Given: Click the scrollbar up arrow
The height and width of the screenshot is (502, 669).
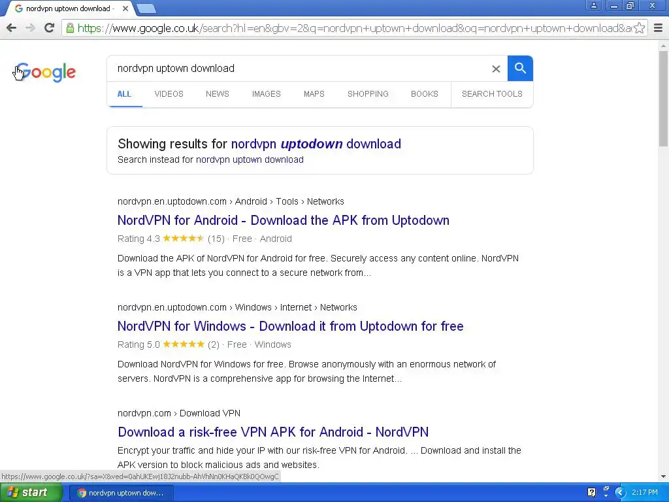Looking at the screenshot, I should 664,46.
